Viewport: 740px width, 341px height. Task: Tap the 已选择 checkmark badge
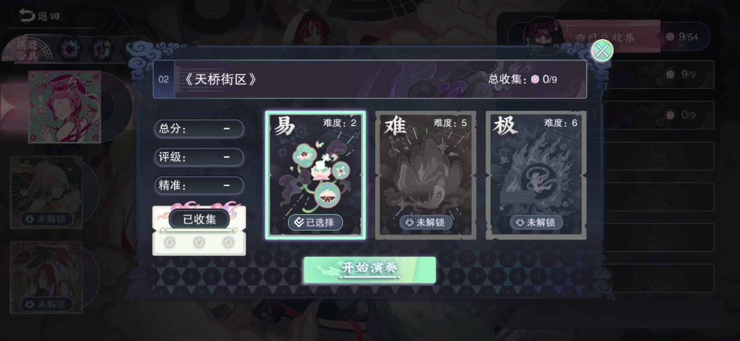(315, 222)
